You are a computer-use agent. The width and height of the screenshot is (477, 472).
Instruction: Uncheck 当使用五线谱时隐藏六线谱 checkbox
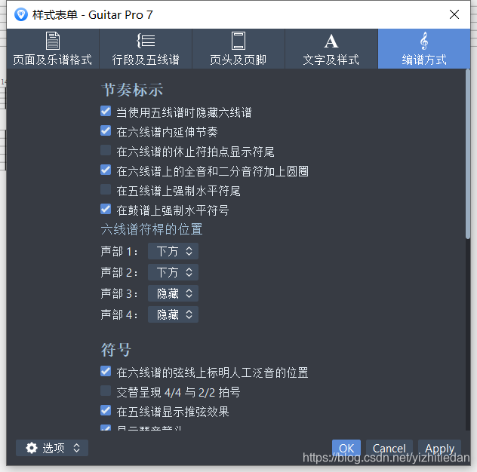[x=106, y=112]
